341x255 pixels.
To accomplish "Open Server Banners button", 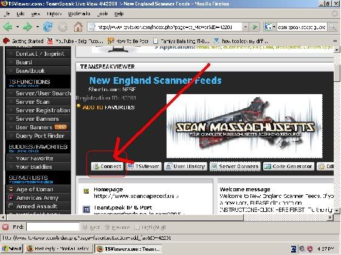I will click(235, 166).
